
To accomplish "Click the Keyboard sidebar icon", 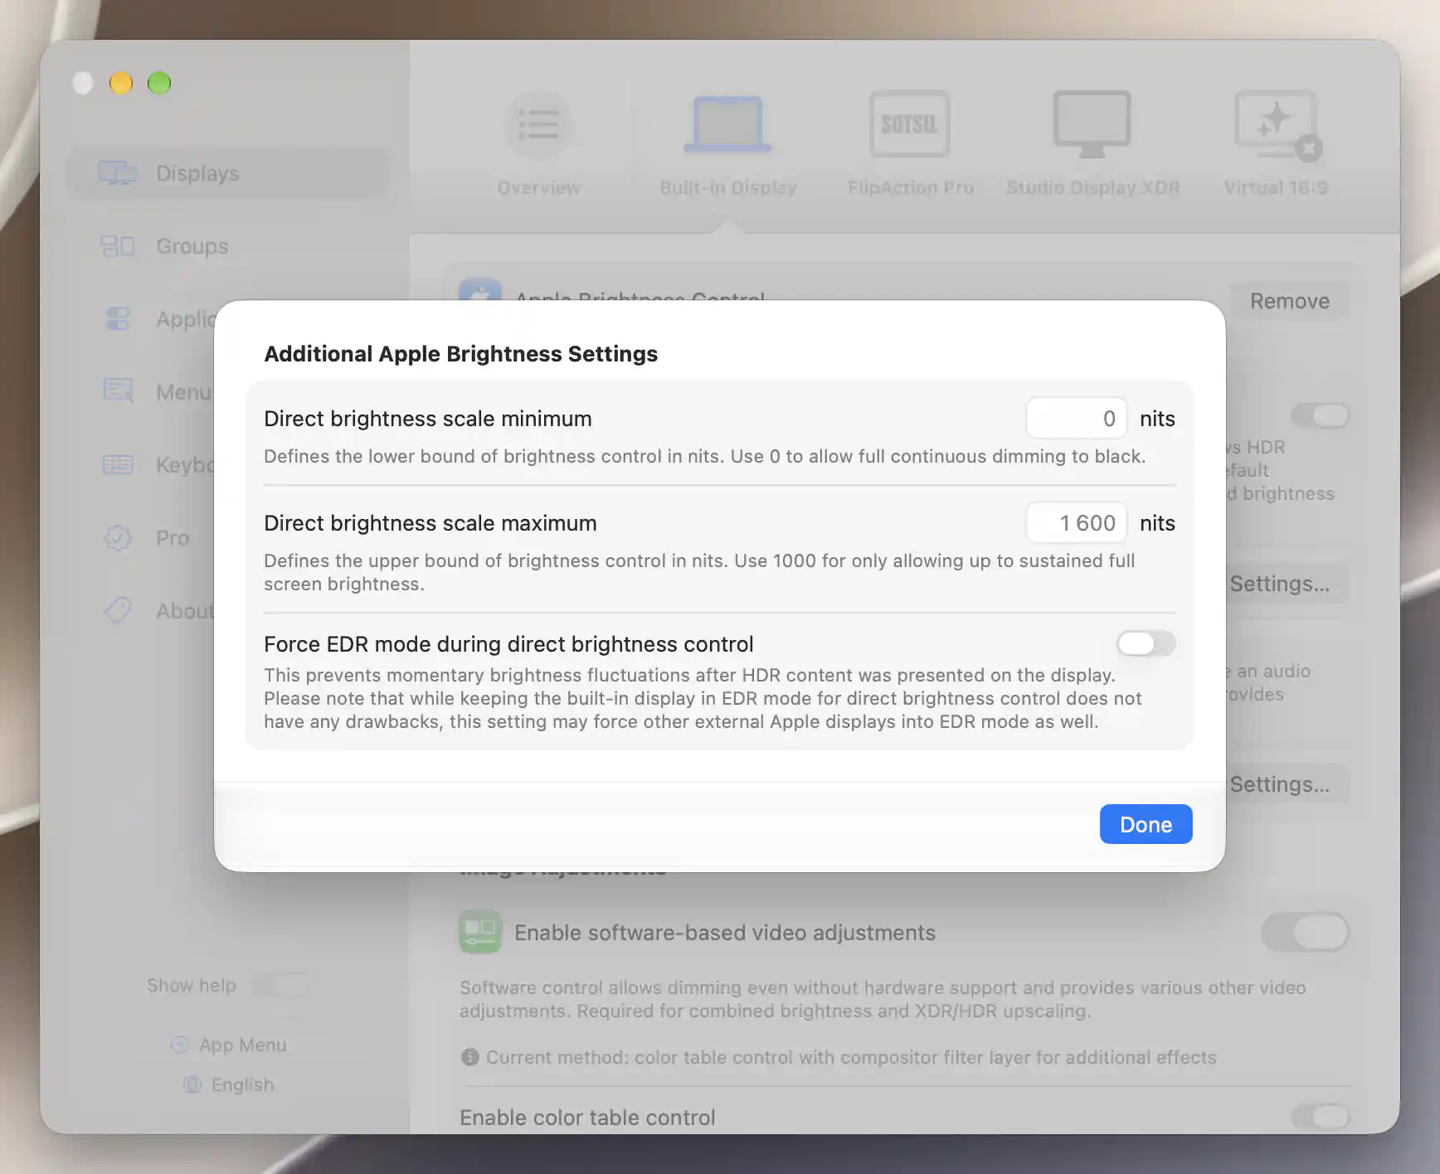I will (117, 464).
